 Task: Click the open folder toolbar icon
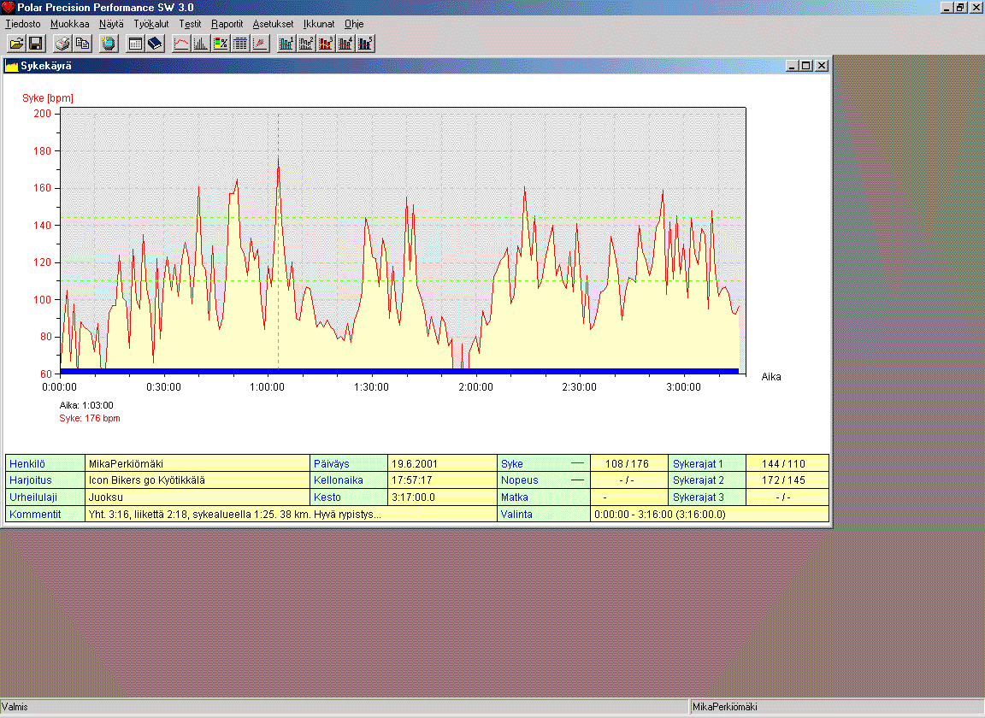pyautogui.click(x=16, y=44)
